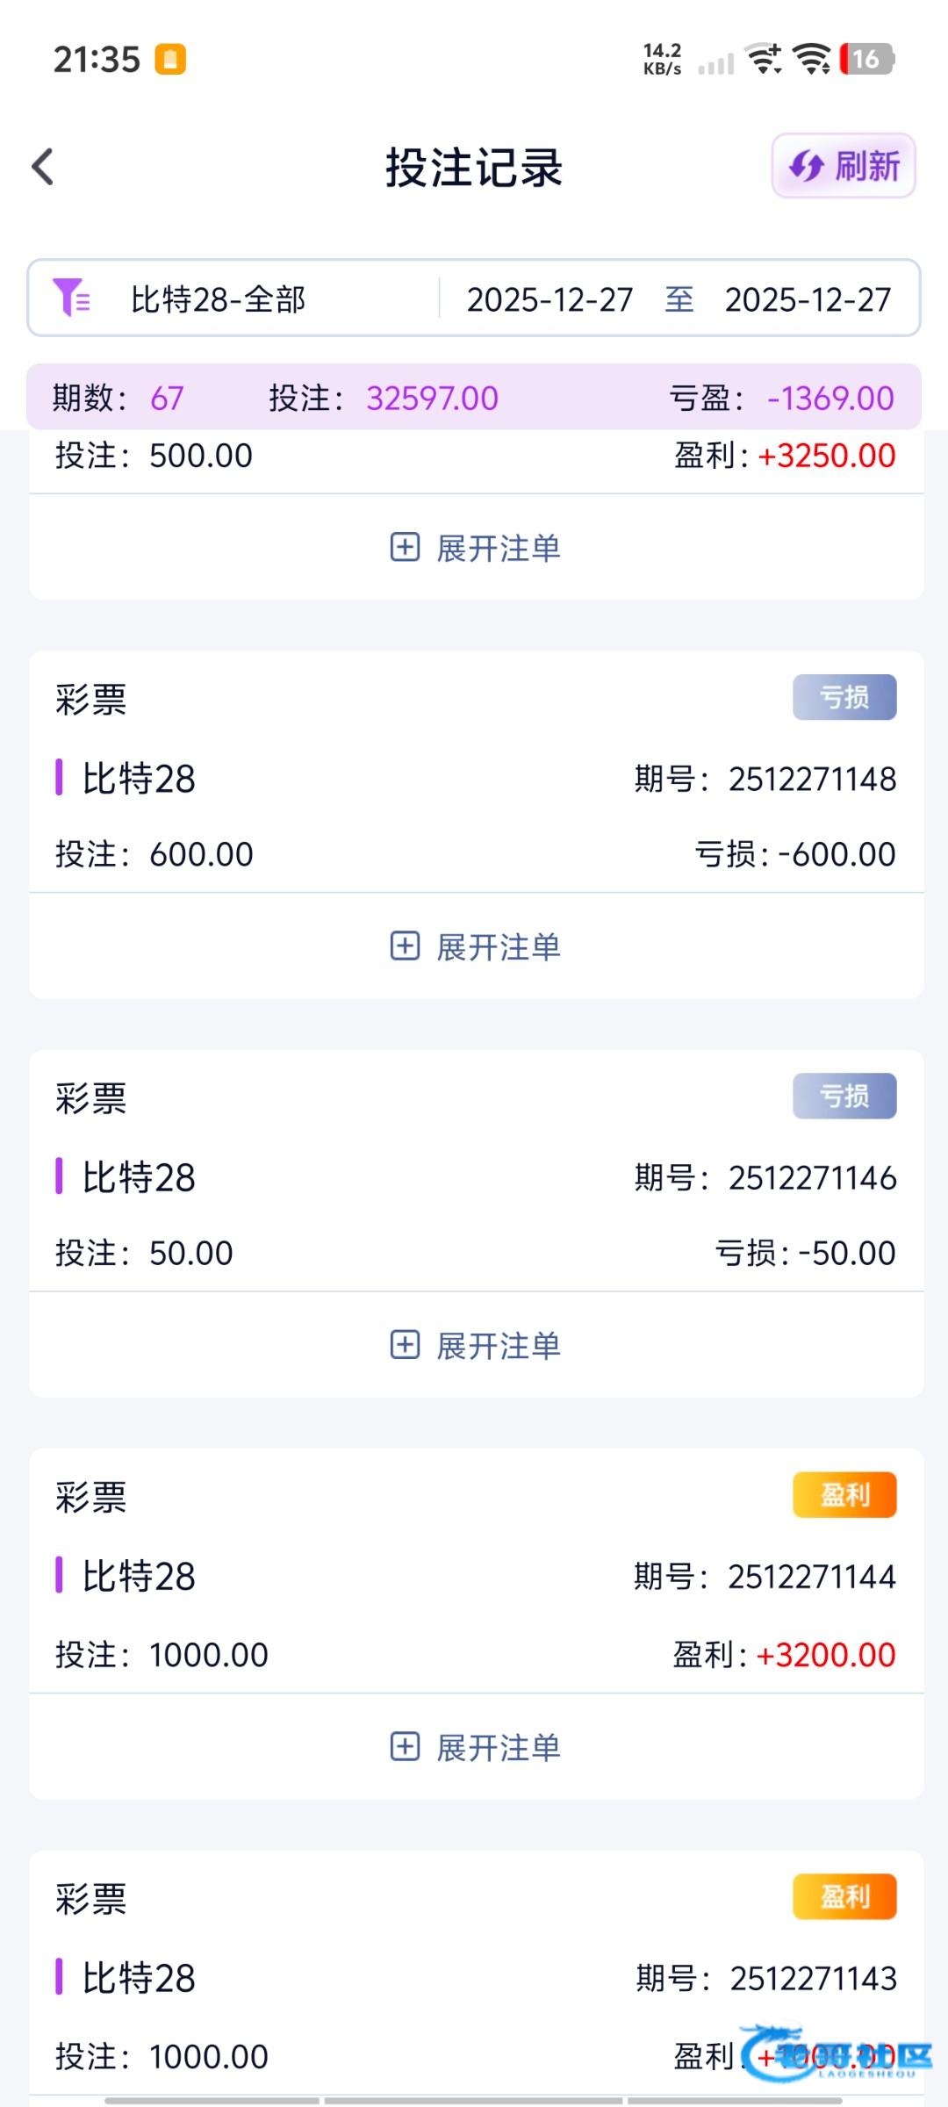Tap plus icon under the +3200.00 profit
Screen dimensions: 948x2107
click(x=405, y=1747)
